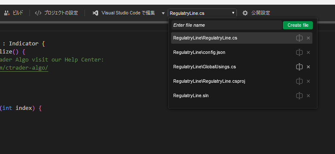The width and height of the screenshot is (335, 154).
Task: Rename RegulatryLine.csproj using its rename icon
Action: pos(299,81)
